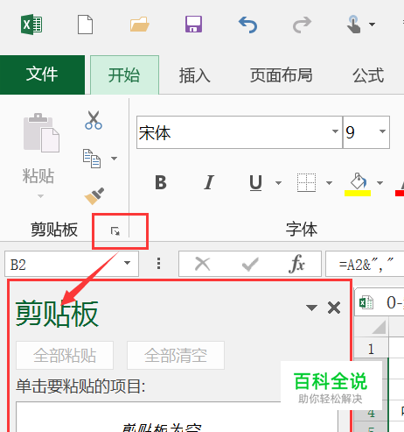The width and height of the screenshot is (404, 432).
Task: Open the 文件 menu tab
Action: (x=42, y=74)
